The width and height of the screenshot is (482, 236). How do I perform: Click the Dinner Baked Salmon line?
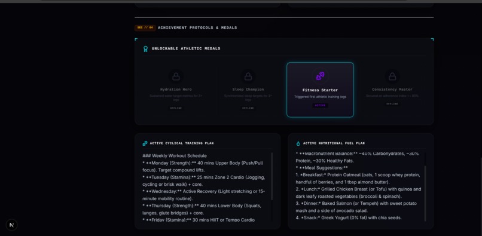[x=356, y=207]
